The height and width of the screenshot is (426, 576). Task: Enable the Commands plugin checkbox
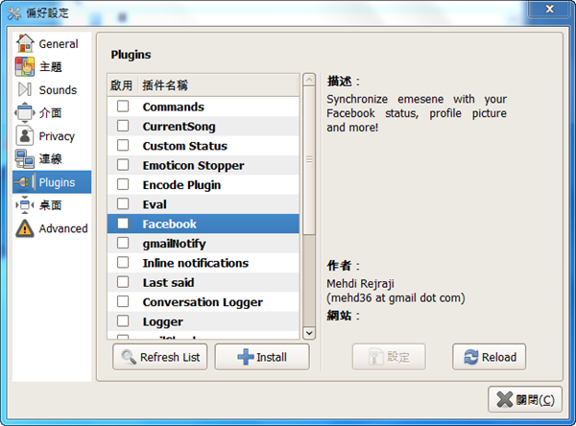tap(123, 106)
